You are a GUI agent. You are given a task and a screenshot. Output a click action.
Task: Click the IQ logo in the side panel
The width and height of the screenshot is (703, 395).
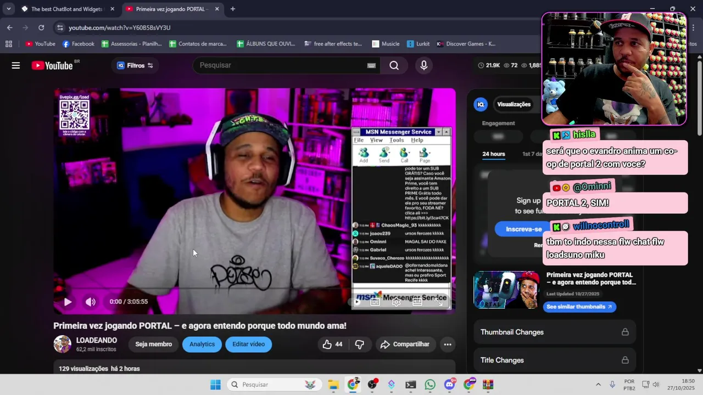click(x=481, y=104)
